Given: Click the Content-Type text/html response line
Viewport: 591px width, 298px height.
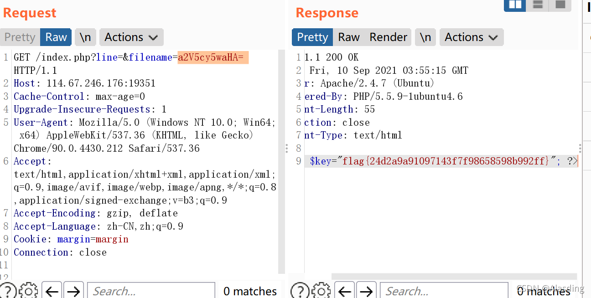Looking at the screenshot, I should [353, 135].
